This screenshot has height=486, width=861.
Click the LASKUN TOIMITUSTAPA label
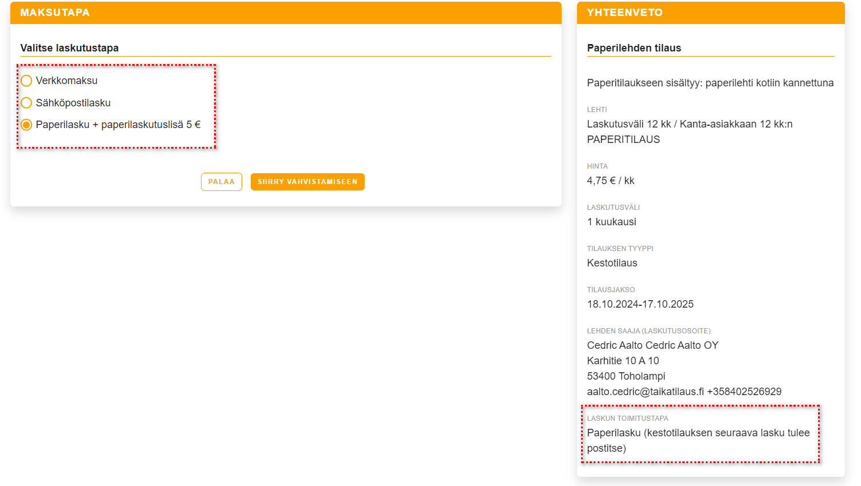click(x=627, y=419)
